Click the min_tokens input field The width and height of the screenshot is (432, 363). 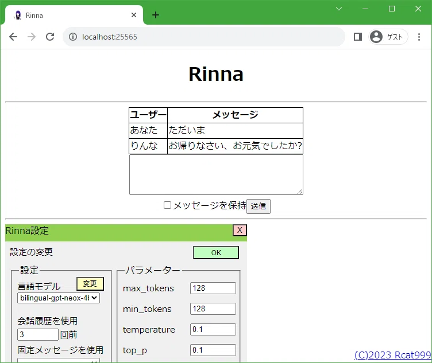[213, 309]
